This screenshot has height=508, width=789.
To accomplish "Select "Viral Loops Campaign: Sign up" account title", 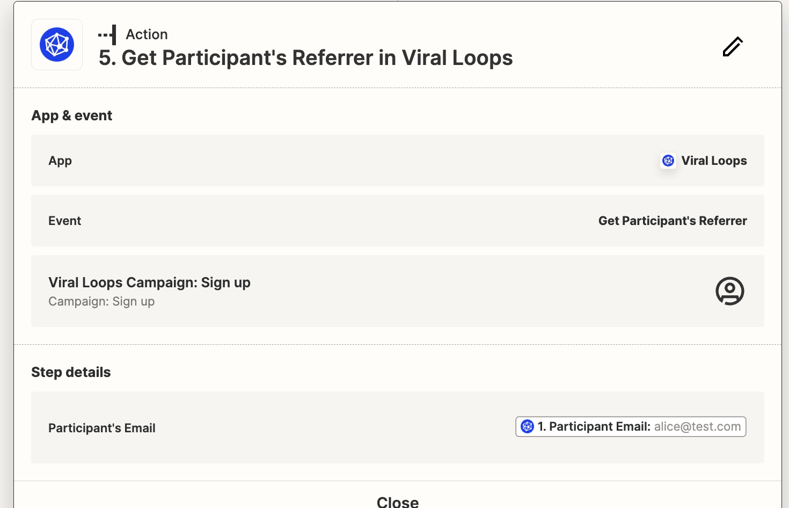I will (149, 282).
